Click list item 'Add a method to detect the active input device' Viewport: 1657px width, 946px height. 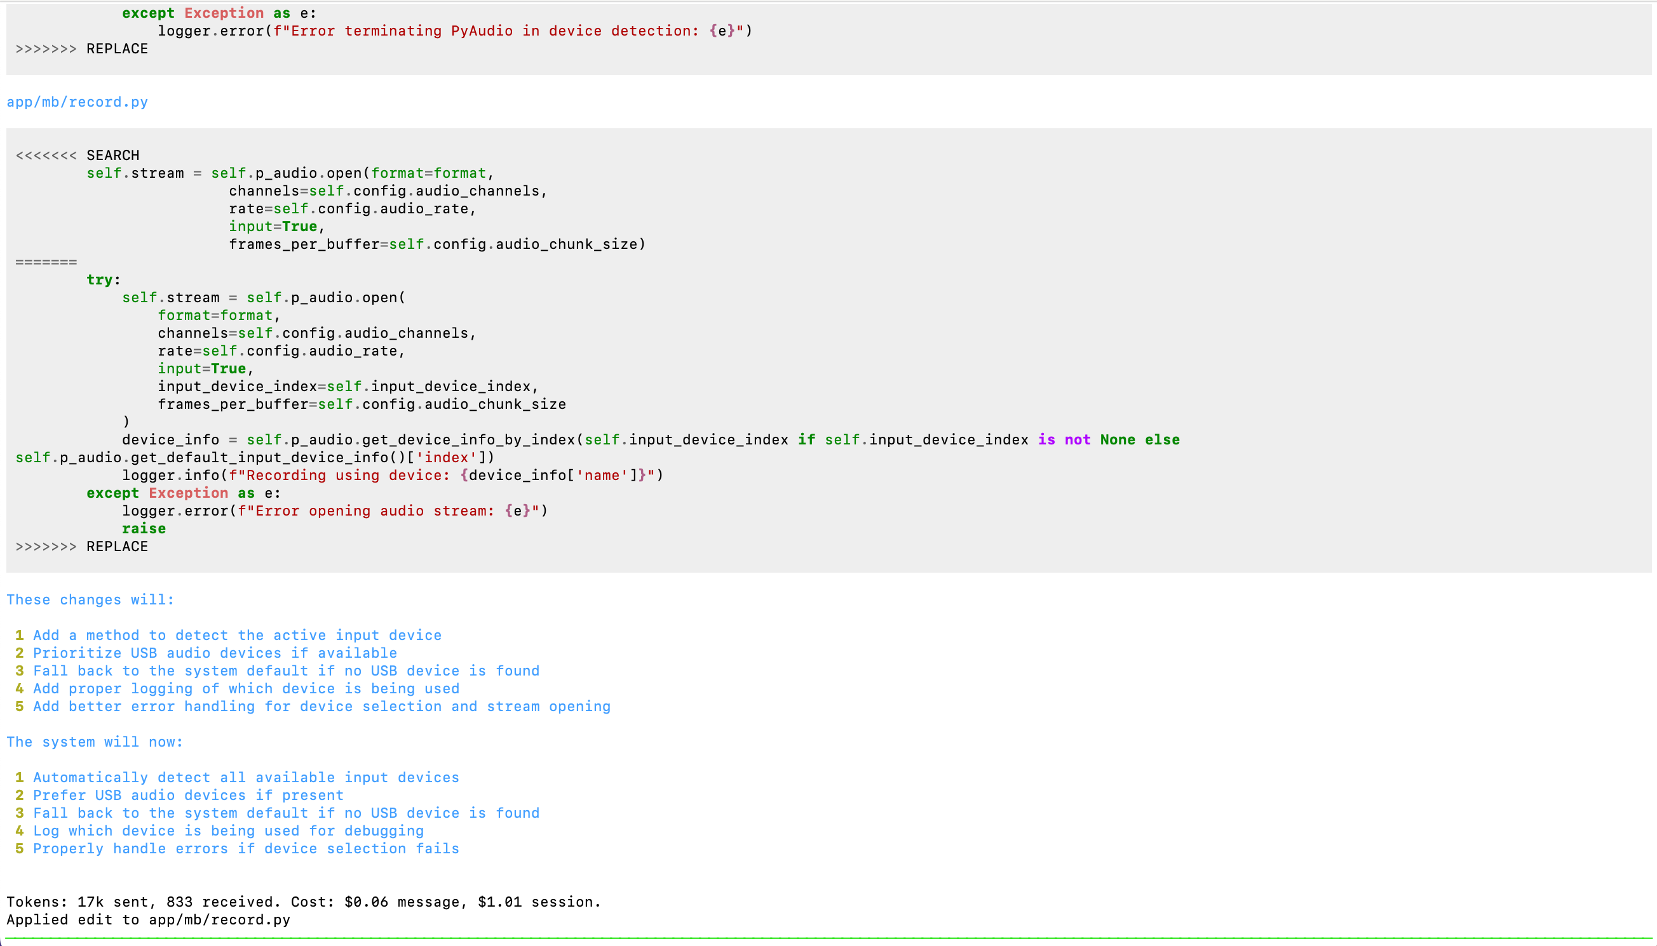pyautogui.click(x=237, y=636)
